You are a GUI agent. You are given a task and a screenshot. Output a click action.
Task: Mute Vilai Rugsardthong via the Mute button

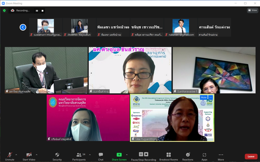tap(204, 97)
